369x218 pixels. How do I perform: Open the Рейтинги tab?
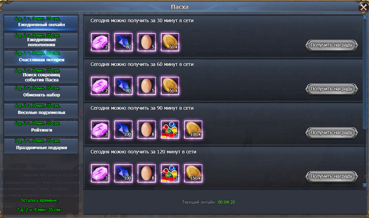point(41,128)
